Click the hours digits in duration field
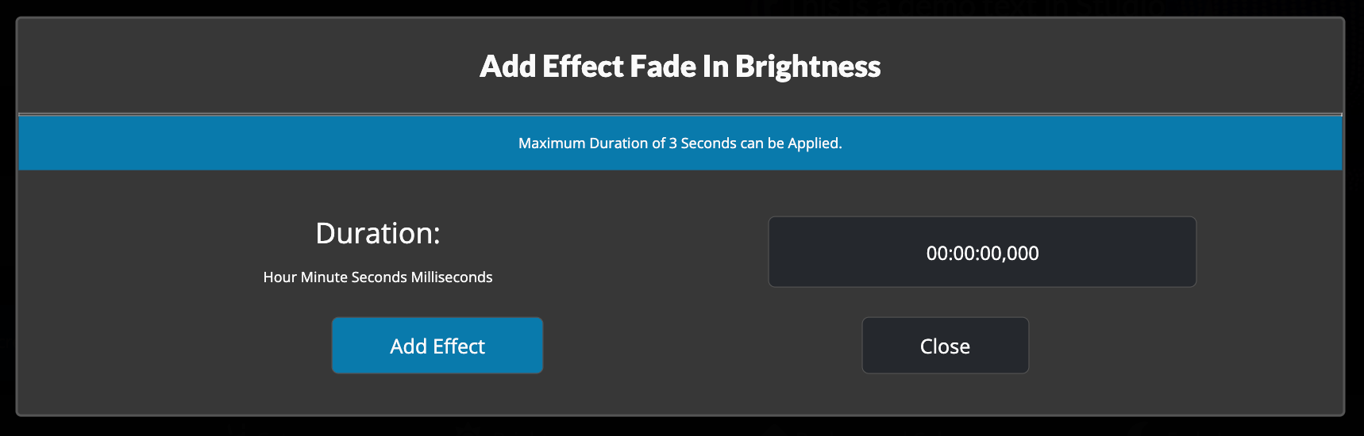Image resolution: width=1364 pixels, height=436 pixels. (x=937, y=254)
